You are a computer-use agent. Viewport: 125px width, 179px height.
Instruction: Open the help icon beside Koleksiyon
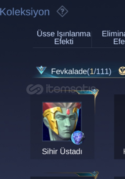click(x=62, y=11)
